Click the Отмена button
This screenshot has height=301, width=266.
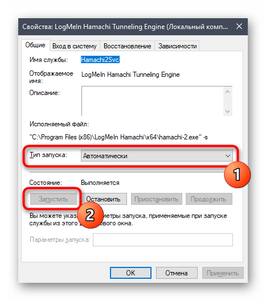177,273
